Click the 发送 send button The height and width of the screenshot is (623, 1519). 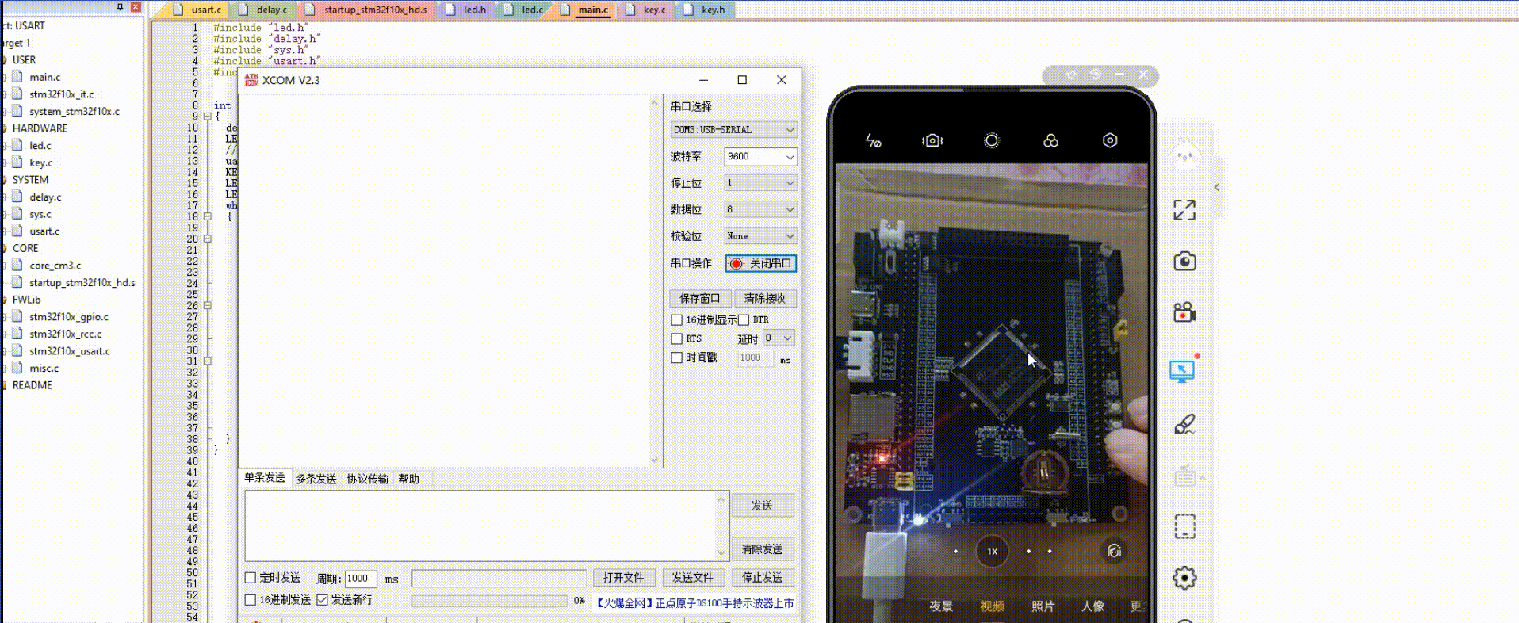point(762,506)
